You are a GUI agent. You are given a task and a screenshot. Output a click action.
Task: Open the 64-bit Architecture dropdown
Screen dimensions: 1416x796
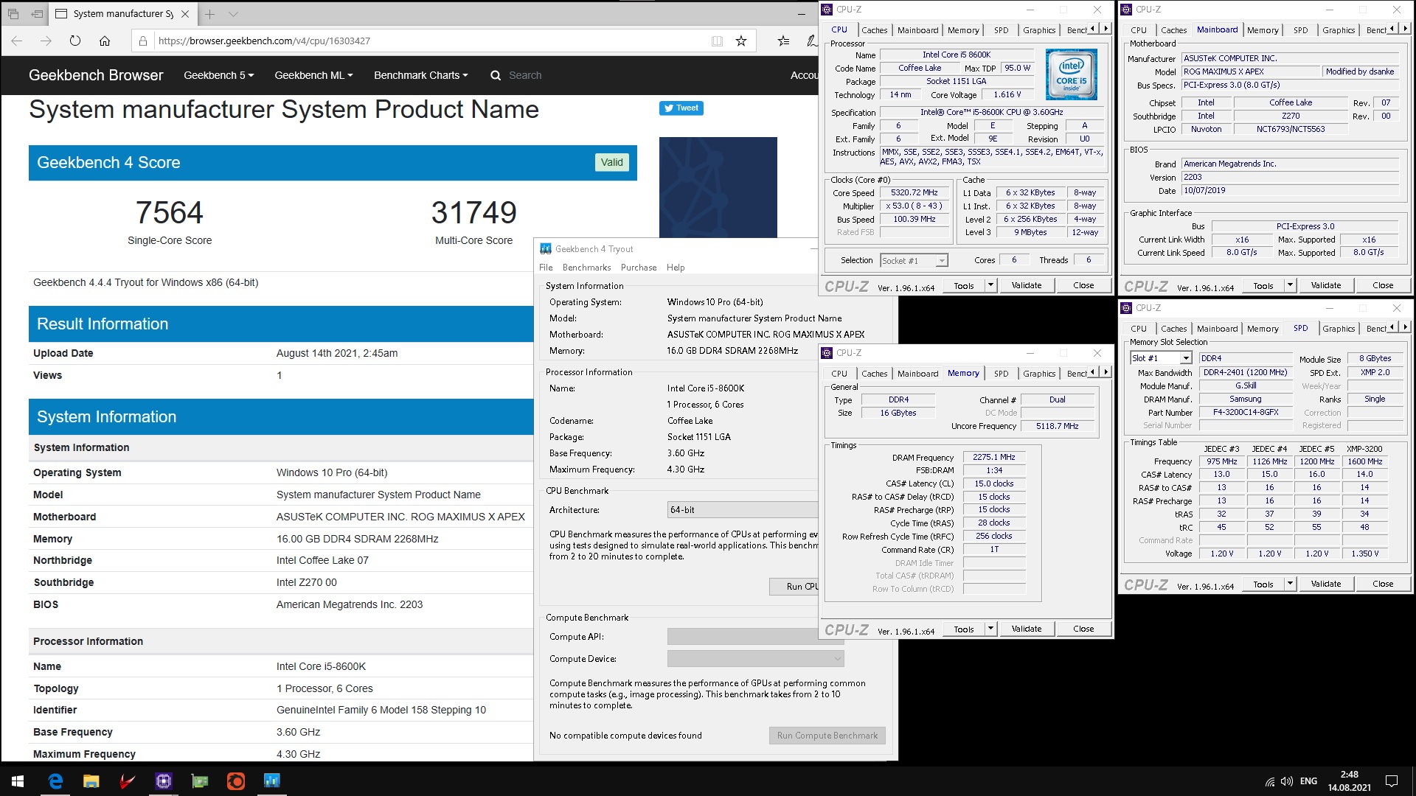(x=743, y=510)
